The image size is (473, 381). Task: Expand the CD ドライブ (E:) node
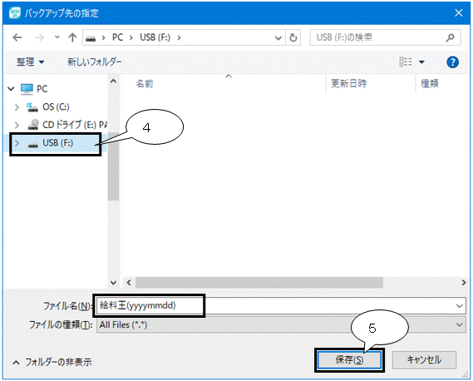coord(17,125)
